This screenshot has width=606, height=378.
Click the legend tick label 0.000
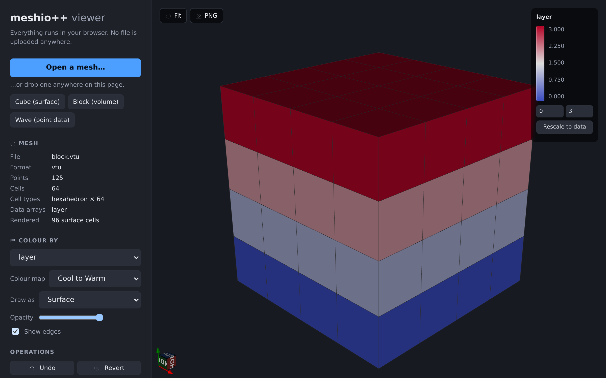(556, 97)
